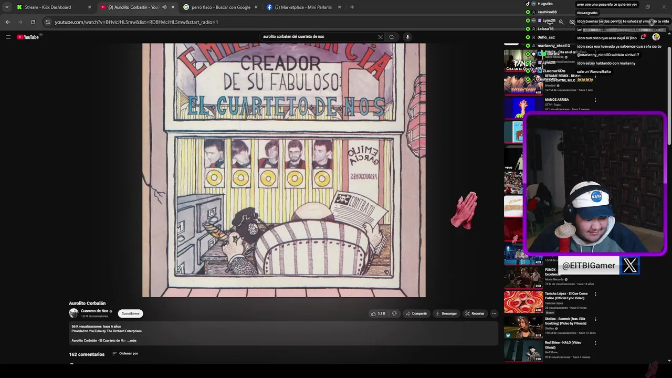Go to YouTube home via the logo
The width and height of the screenshot is (672, 378).
point(28,37)
